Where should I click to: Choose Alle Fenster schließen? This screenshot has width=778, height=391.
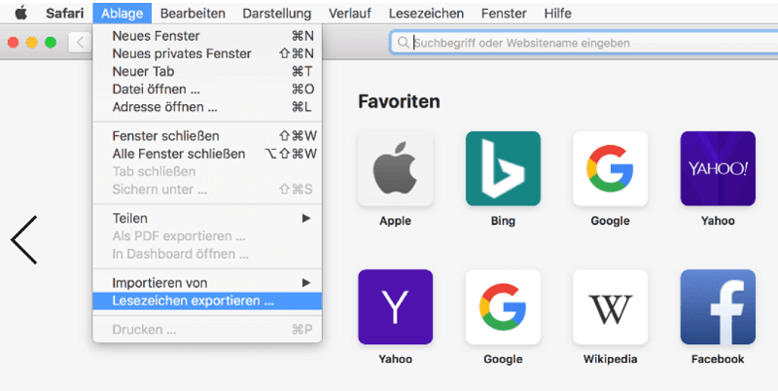[207, 154]
